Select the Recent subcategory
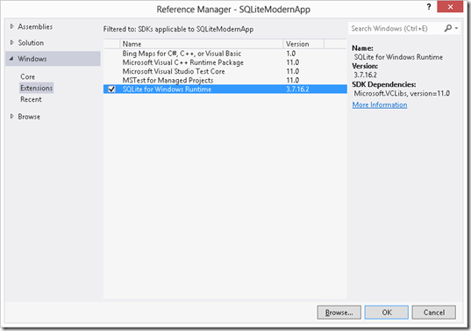This screenshot has width=471, height=331. [31, 99]
